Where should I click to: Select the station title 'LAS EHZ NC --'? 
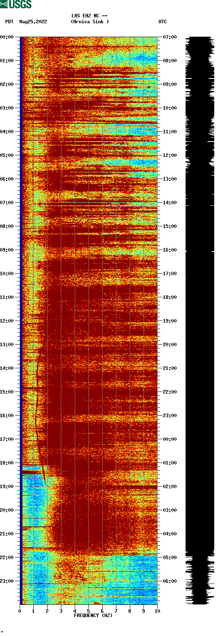90,16
